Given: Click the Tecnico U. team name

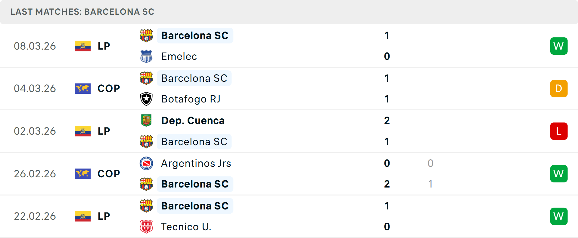Looking at the screenshot, I should click(185, 227).
